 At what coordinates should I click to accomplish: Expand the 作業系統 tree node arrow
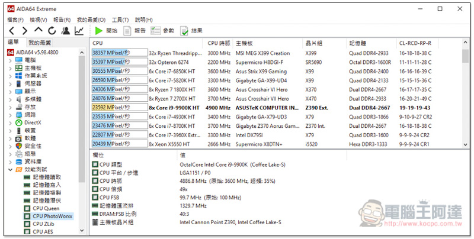point(11,76)
